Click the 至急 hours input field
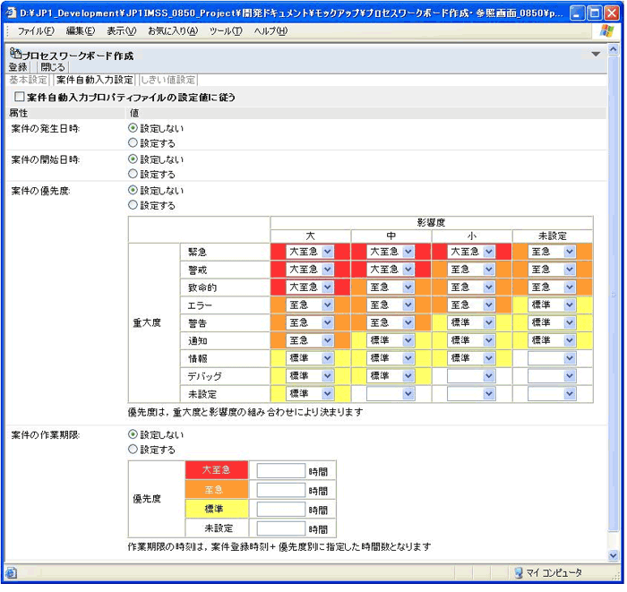The height and width of the screenshot is (592, 627). click(282, 491)
